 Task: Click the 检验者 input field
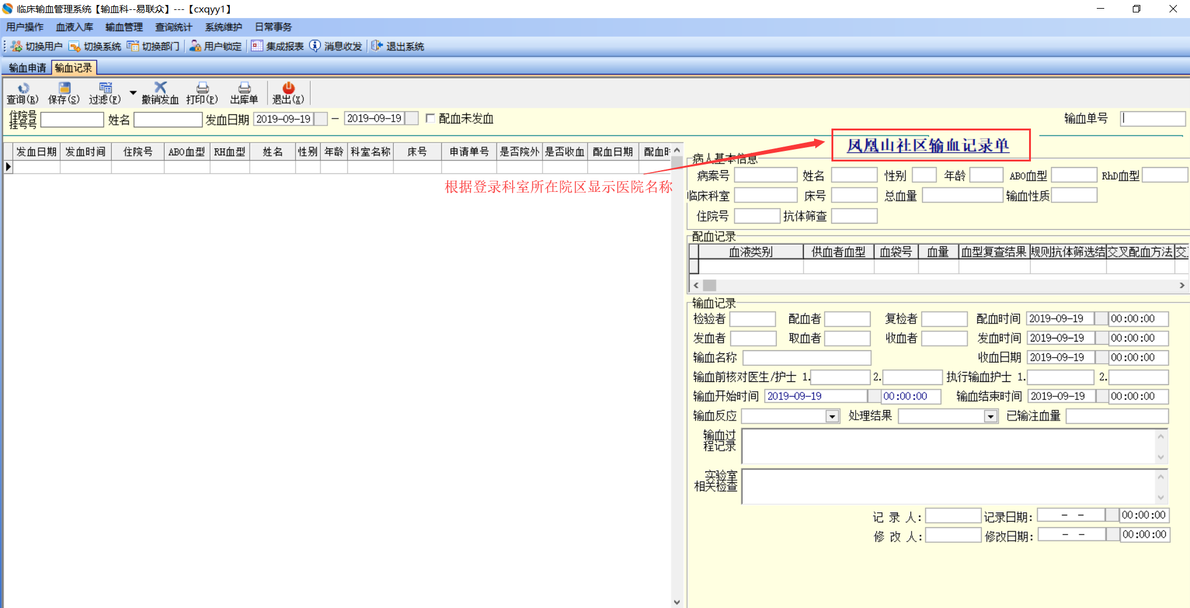tap(753, 319)
